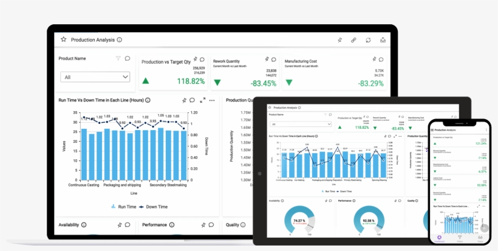Pin the laptop Rework Quantity card
This screenshot has height=251, width=498.
(x=267, y=59)
